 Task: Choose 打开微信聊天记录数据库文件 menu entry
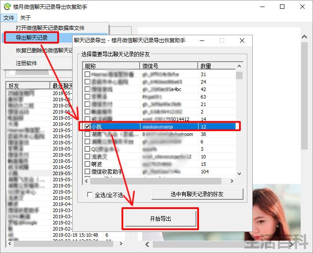coord(50,28)
